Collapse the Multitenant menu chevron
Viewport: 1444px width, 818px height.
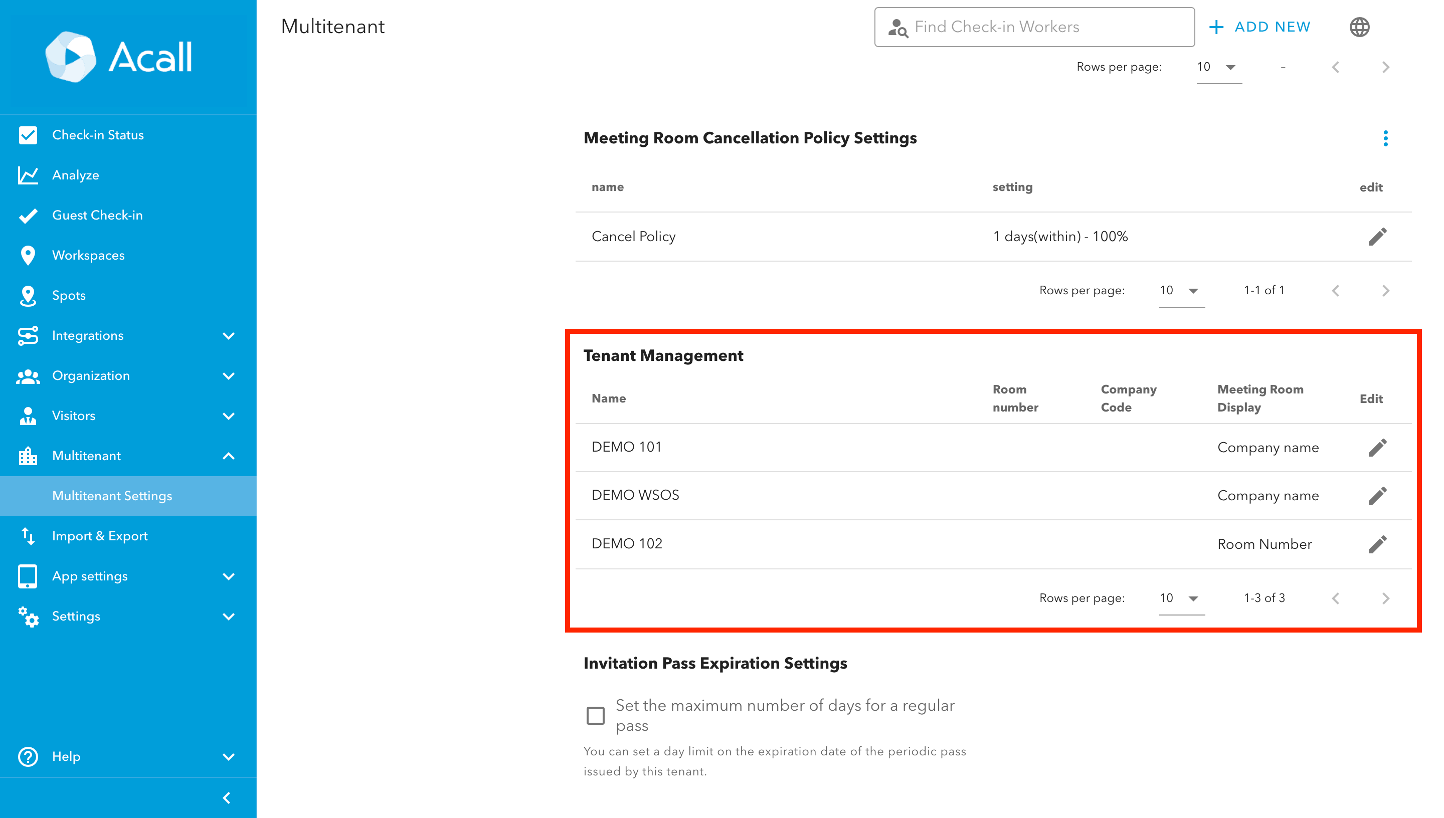[x=228, y=456]
